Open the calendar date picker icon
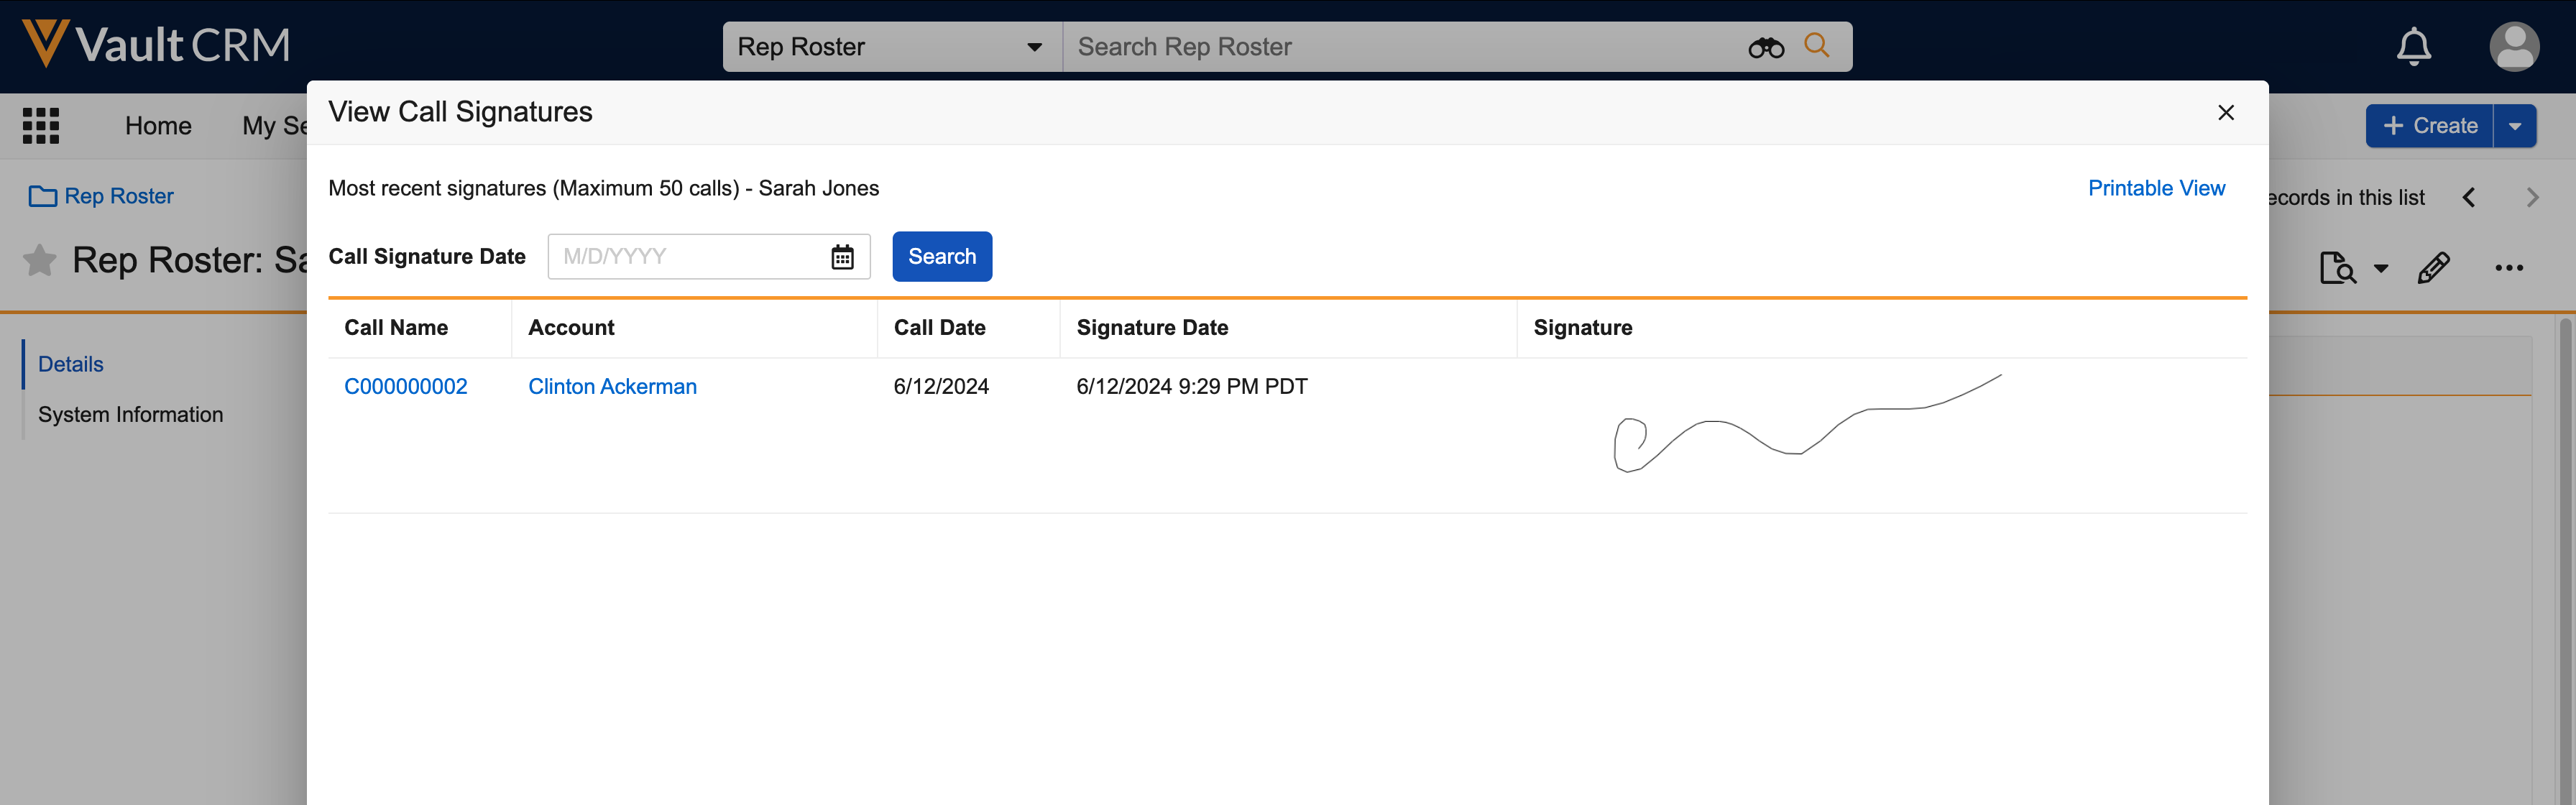 click(842, 257)
